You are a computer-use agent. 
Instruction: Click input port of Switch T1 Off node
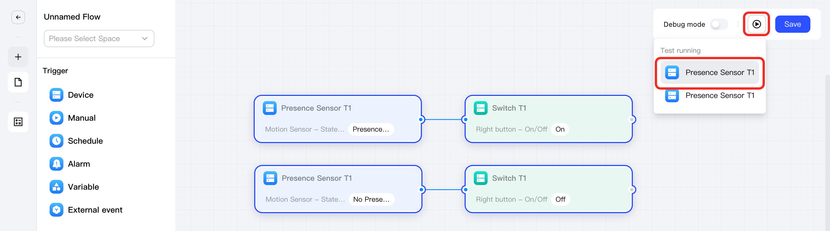(x=465, y=190)
